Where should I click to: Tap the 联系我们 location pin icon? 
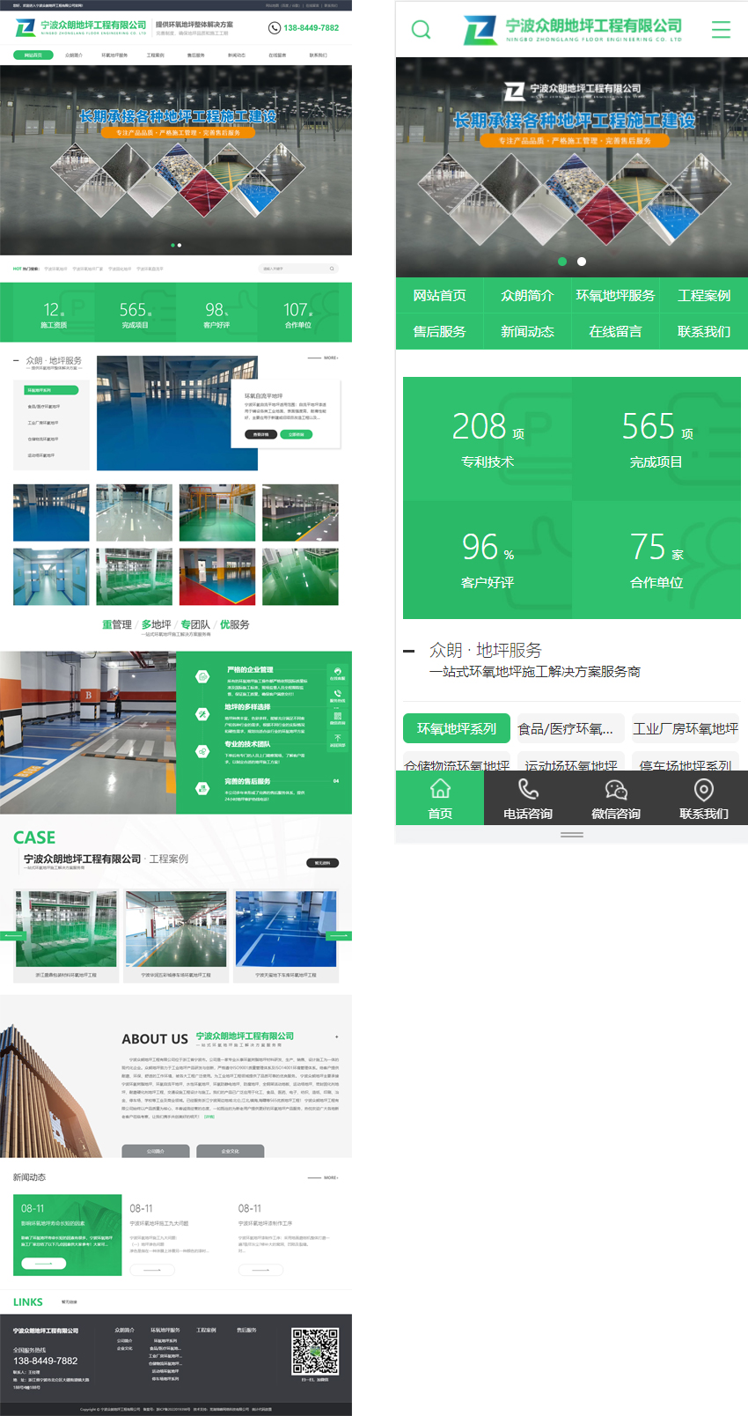pyautogui.click(x=703, y=789)
